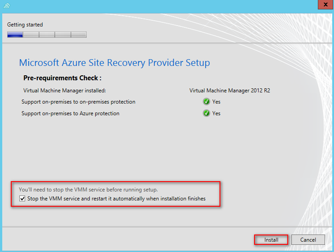
Task: Click the stop VMM service notice text
Action: coord(88,190)
